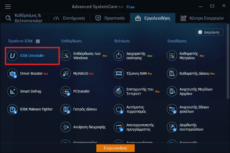The width and height of the screenshot is (230, 153).
Task: Open Ανιχτευτής Μεγάλων Αρχείων icon
Action: click(x=172, y=91)
